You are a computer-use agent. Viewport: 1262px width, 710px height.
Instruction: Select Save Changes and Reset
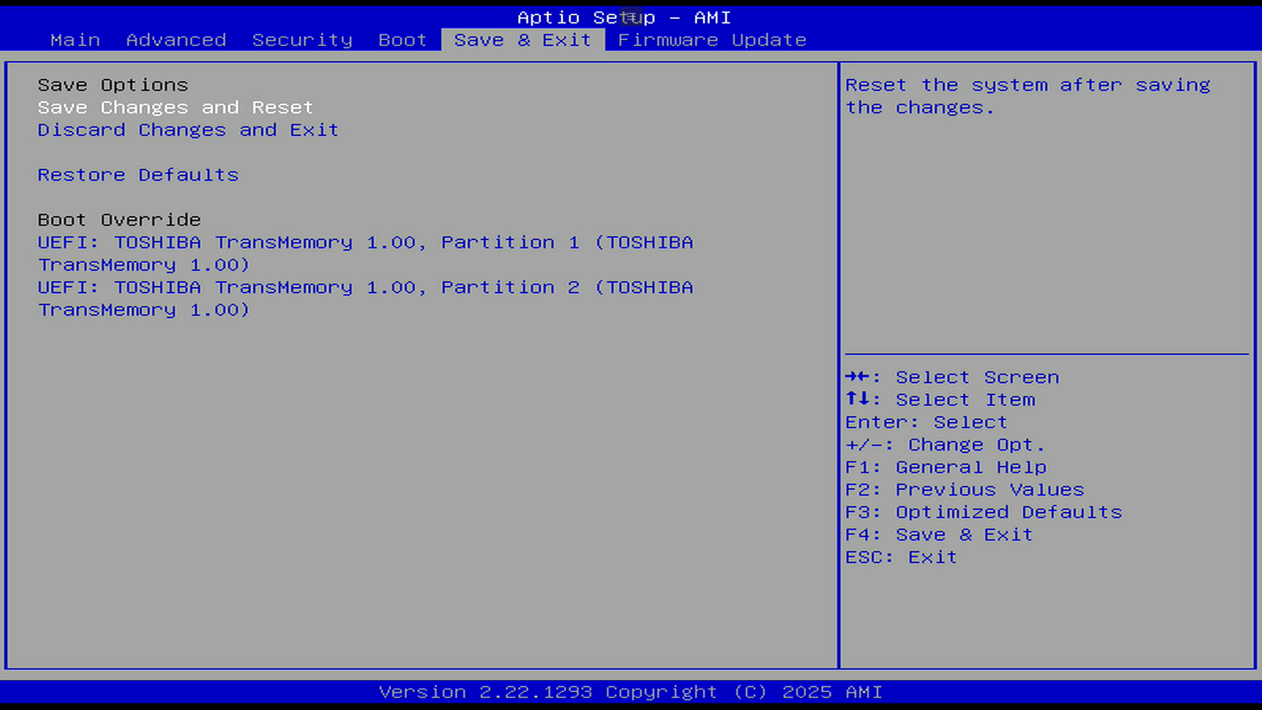click(175, 107)
